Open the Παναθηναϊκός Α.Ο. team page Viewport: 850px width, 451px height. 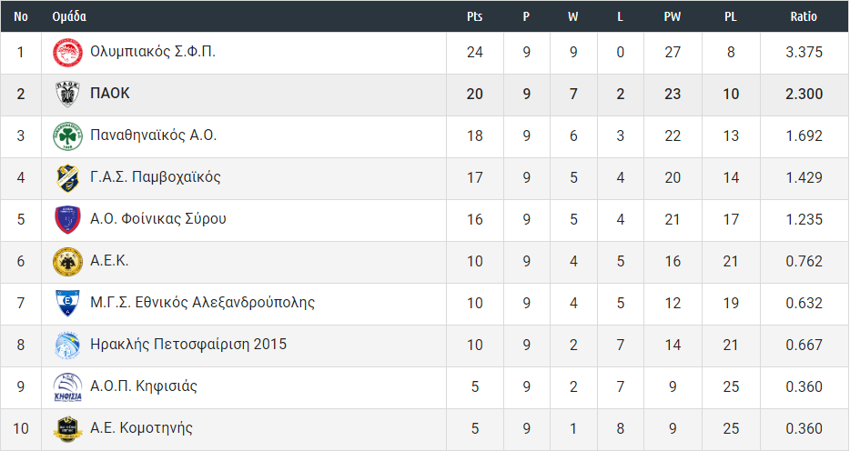point(153,135)
